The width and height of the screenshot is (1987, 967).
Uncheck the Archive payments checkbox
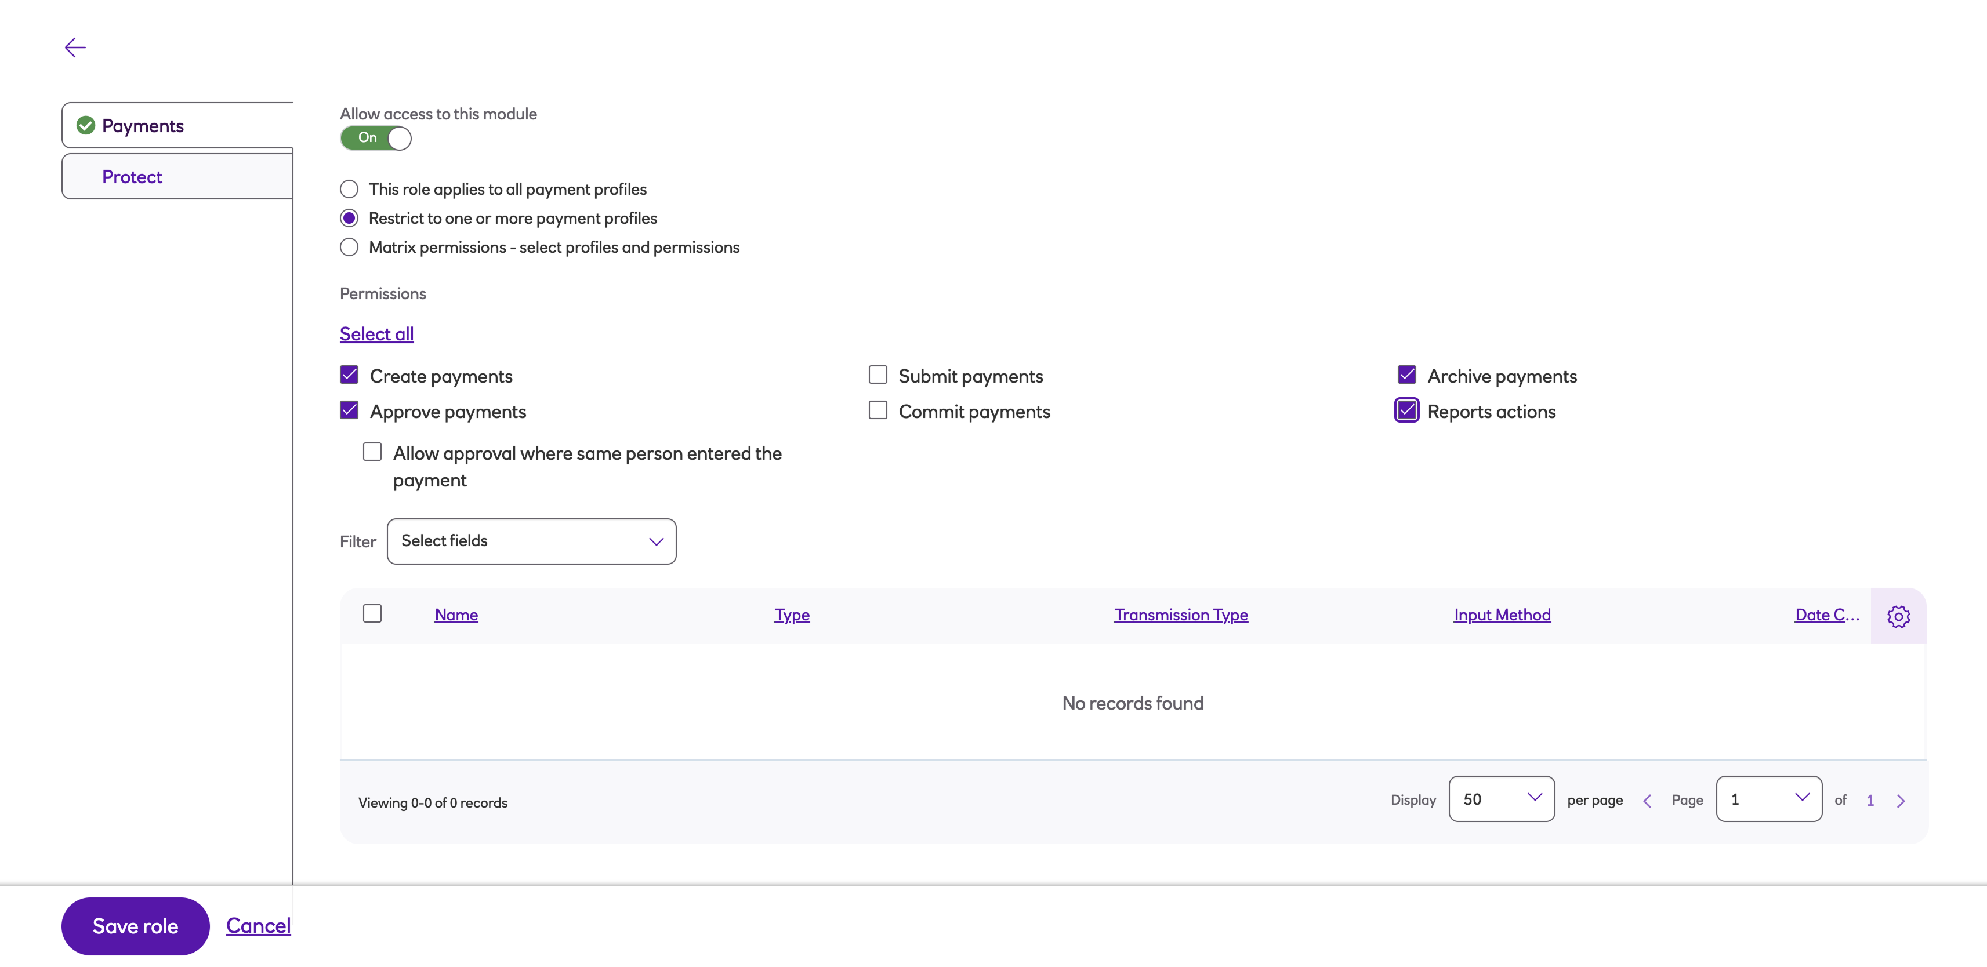(1406, 376)
